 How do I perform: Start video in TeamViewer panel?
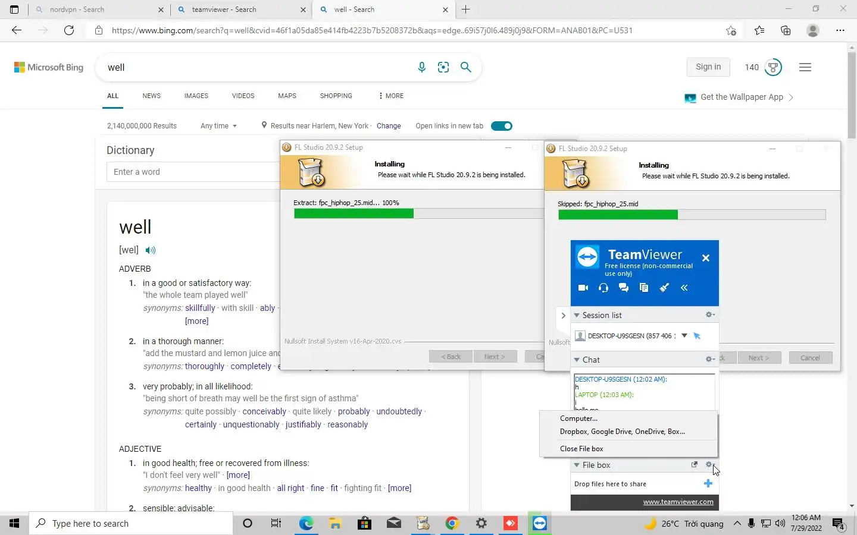point(583,288)
